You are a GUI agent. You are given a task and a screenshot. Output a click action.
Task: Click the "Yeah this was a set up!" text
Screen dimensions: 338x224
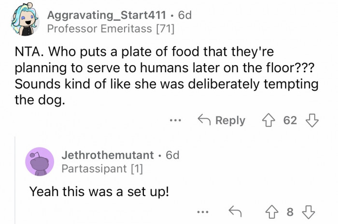(x=99, y=191)
